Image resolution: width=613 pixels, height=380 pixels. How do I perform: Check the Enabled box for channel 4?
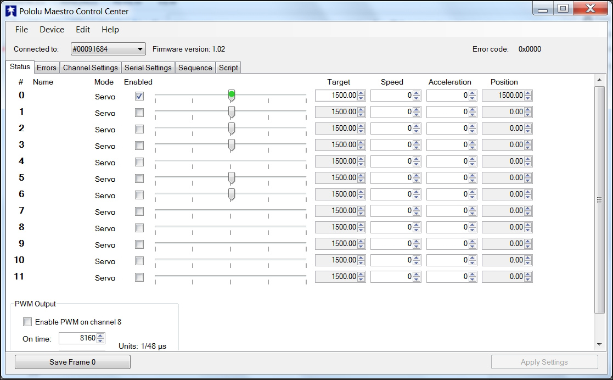[139, 162]
